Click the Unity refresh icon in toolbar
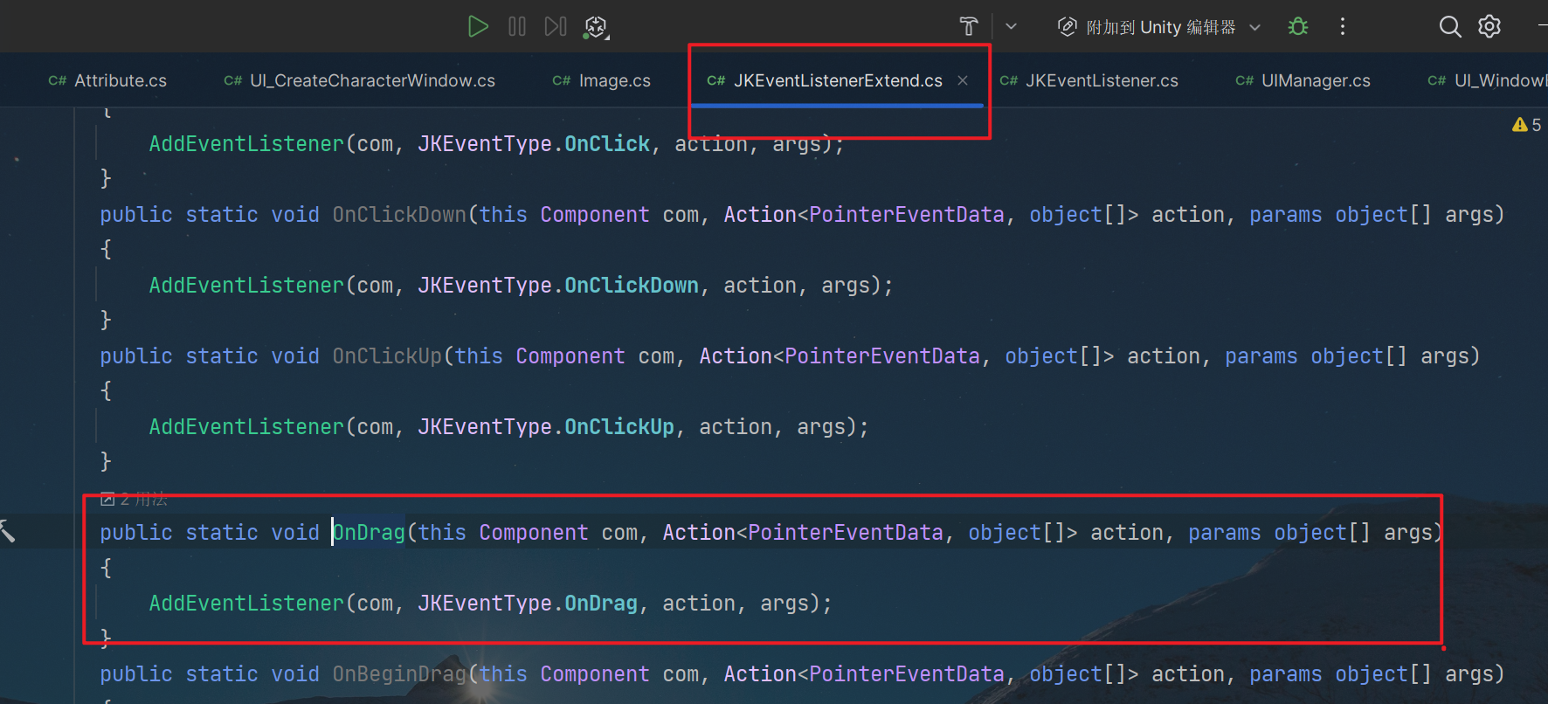The image size is (1548, 704). (x=596, y=27)
